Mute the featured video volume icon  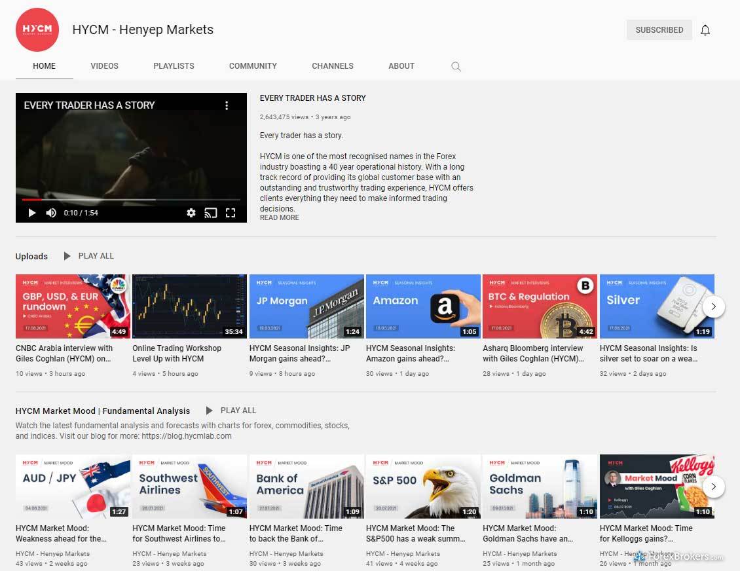coord(51,213)
